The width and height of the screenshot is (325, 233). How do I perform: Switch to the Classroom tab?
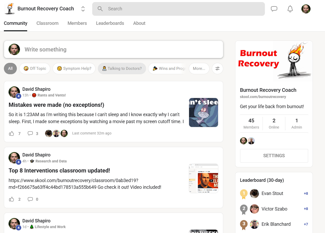[47, 23]
